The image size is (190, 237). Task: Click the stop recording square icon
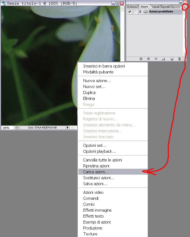(x=141, y=59)
